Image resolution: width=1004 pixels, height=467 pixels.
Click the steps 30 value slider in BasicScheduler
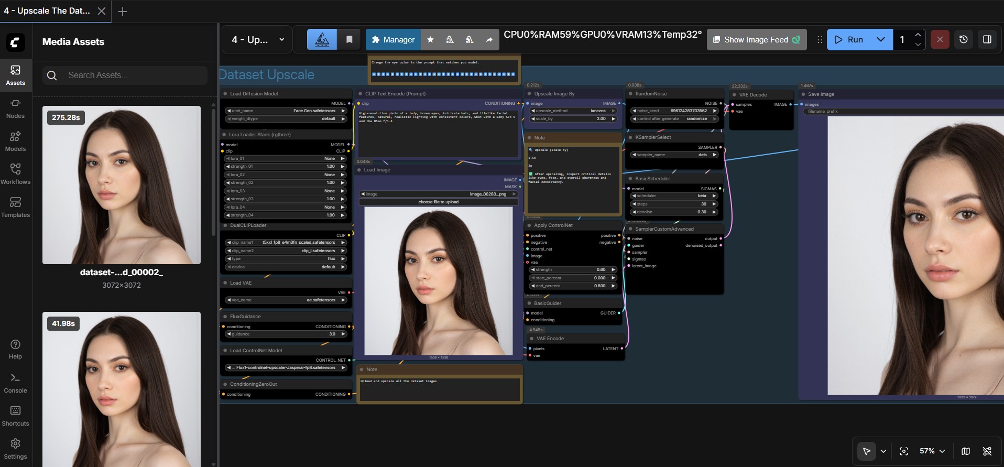coord(674,204)
